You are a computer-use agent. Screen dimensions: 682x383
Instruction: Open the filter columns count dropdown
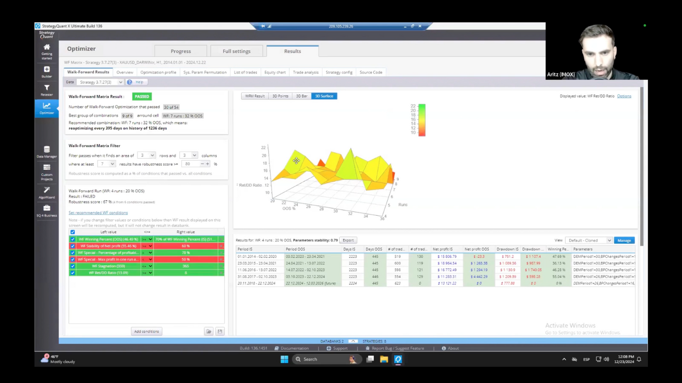[x=188, y=155]
